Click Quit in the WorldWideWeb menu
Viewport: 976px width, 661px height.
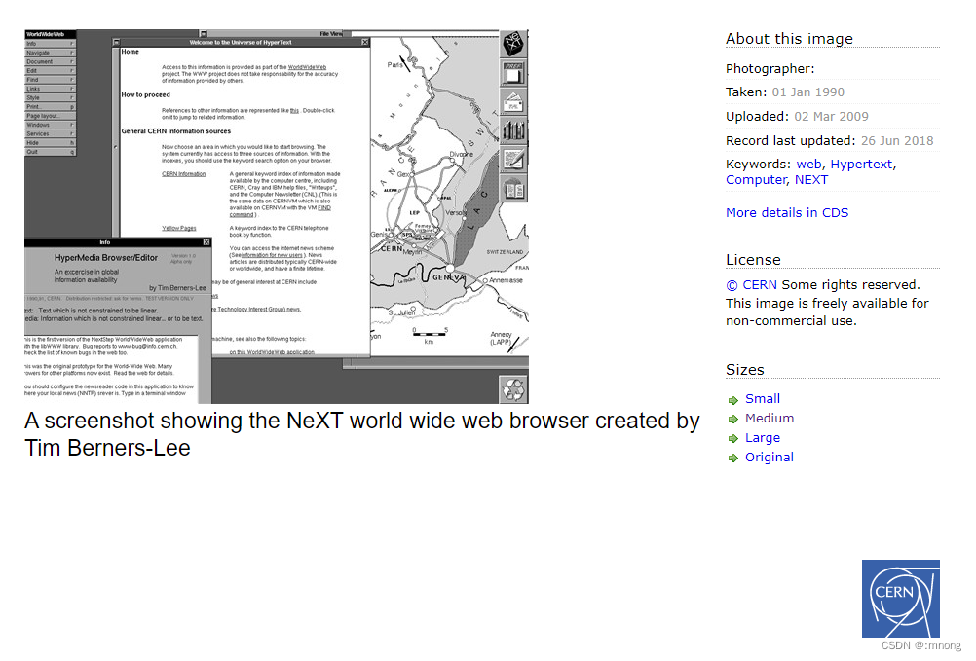[x=51, y=152]
